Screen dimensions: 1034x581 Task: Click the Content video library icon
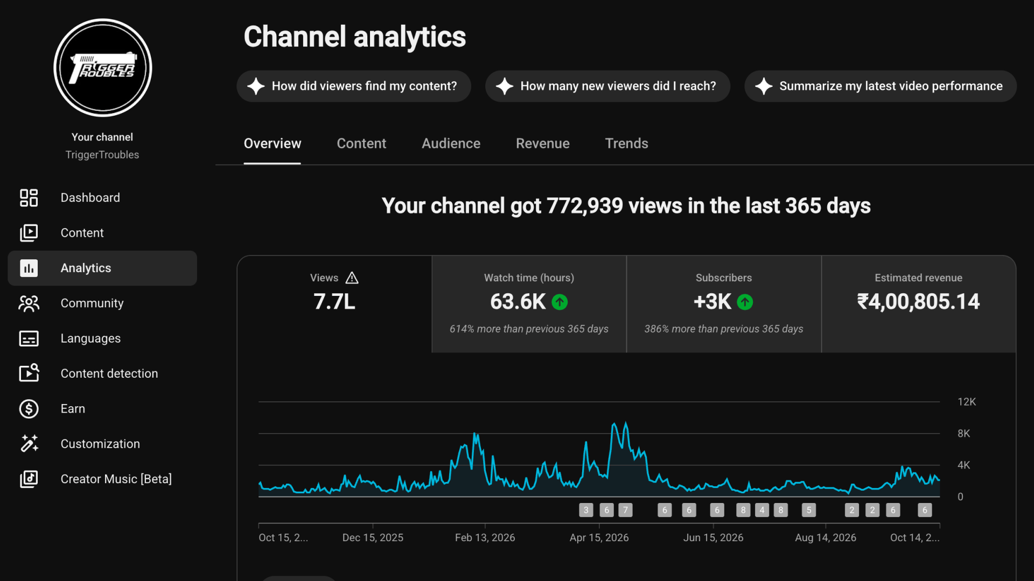tap(29, 233)
